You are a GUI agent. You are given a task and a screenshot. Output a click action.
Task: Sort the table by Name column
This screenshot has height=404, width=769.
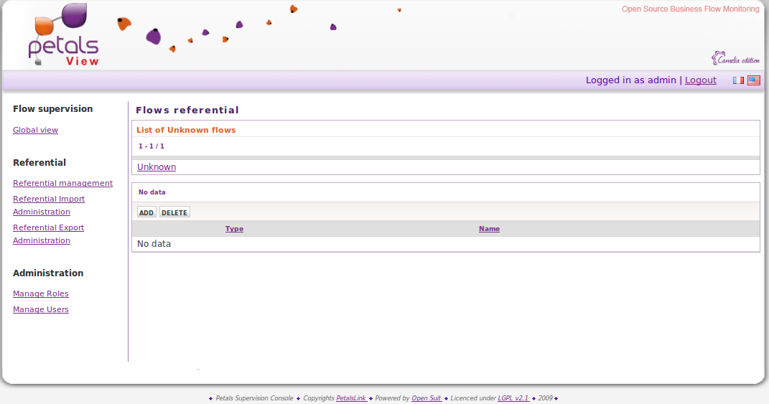pyautogui.click(x=489, y=229)
